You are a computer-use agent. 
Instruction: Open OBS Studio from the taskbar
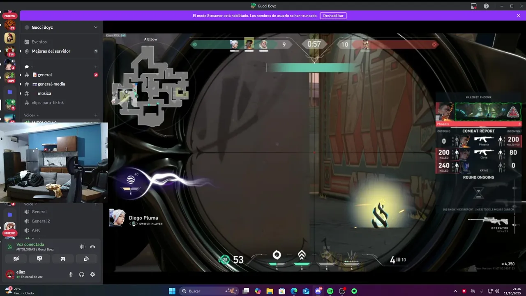tap(342, 291)
